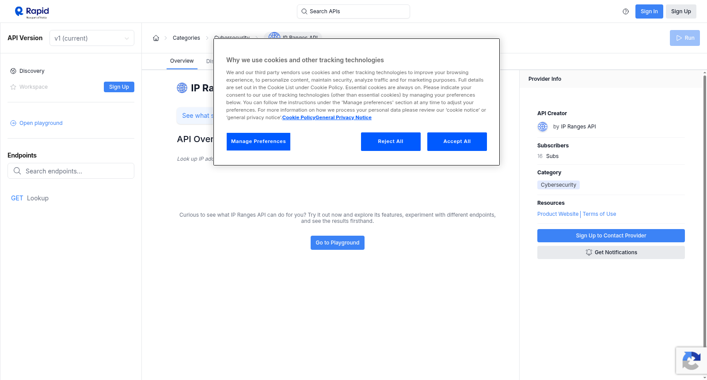Click Sign Up to Contact Provider
This screenshot has height=380, width=707.
(x=611, y=236)
